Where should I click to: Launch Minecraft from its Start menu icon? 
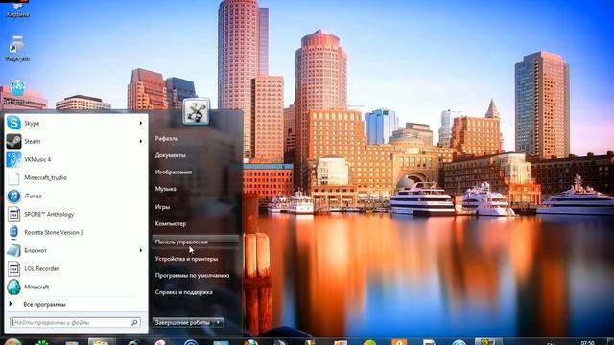click(13, 287)
